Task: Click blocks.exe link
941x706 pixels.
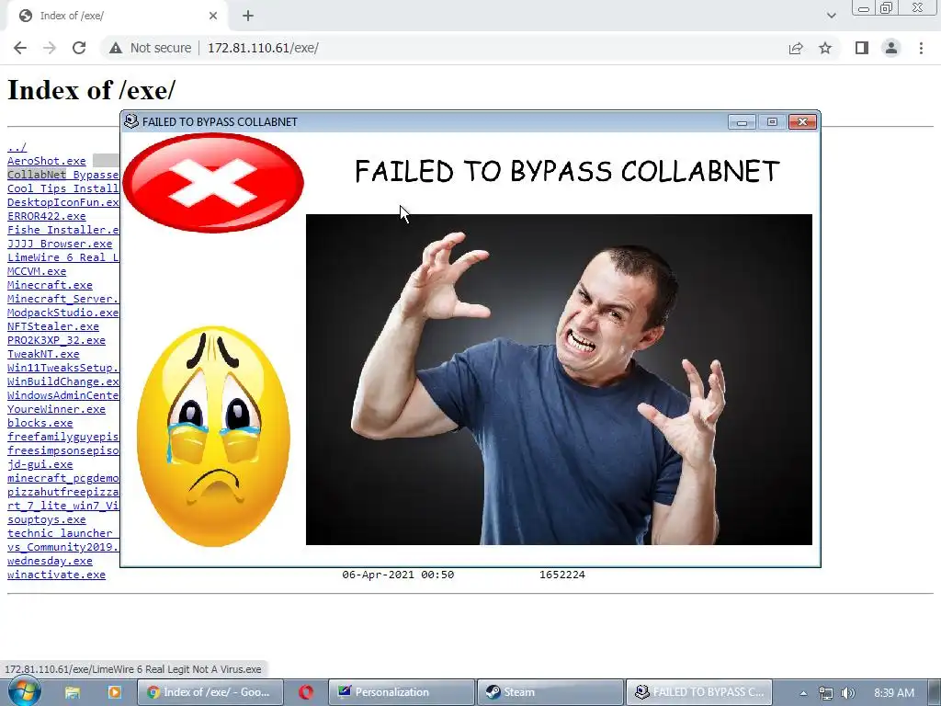Action: coord(40,423)
